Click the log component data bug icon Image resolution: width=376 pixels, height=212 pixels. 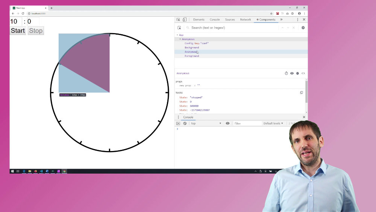pyautogui.click(x=297, y=73)
